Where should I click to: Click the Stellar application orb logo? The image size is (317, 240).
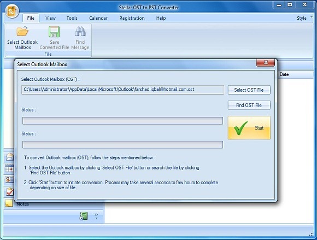pos(12,11)
